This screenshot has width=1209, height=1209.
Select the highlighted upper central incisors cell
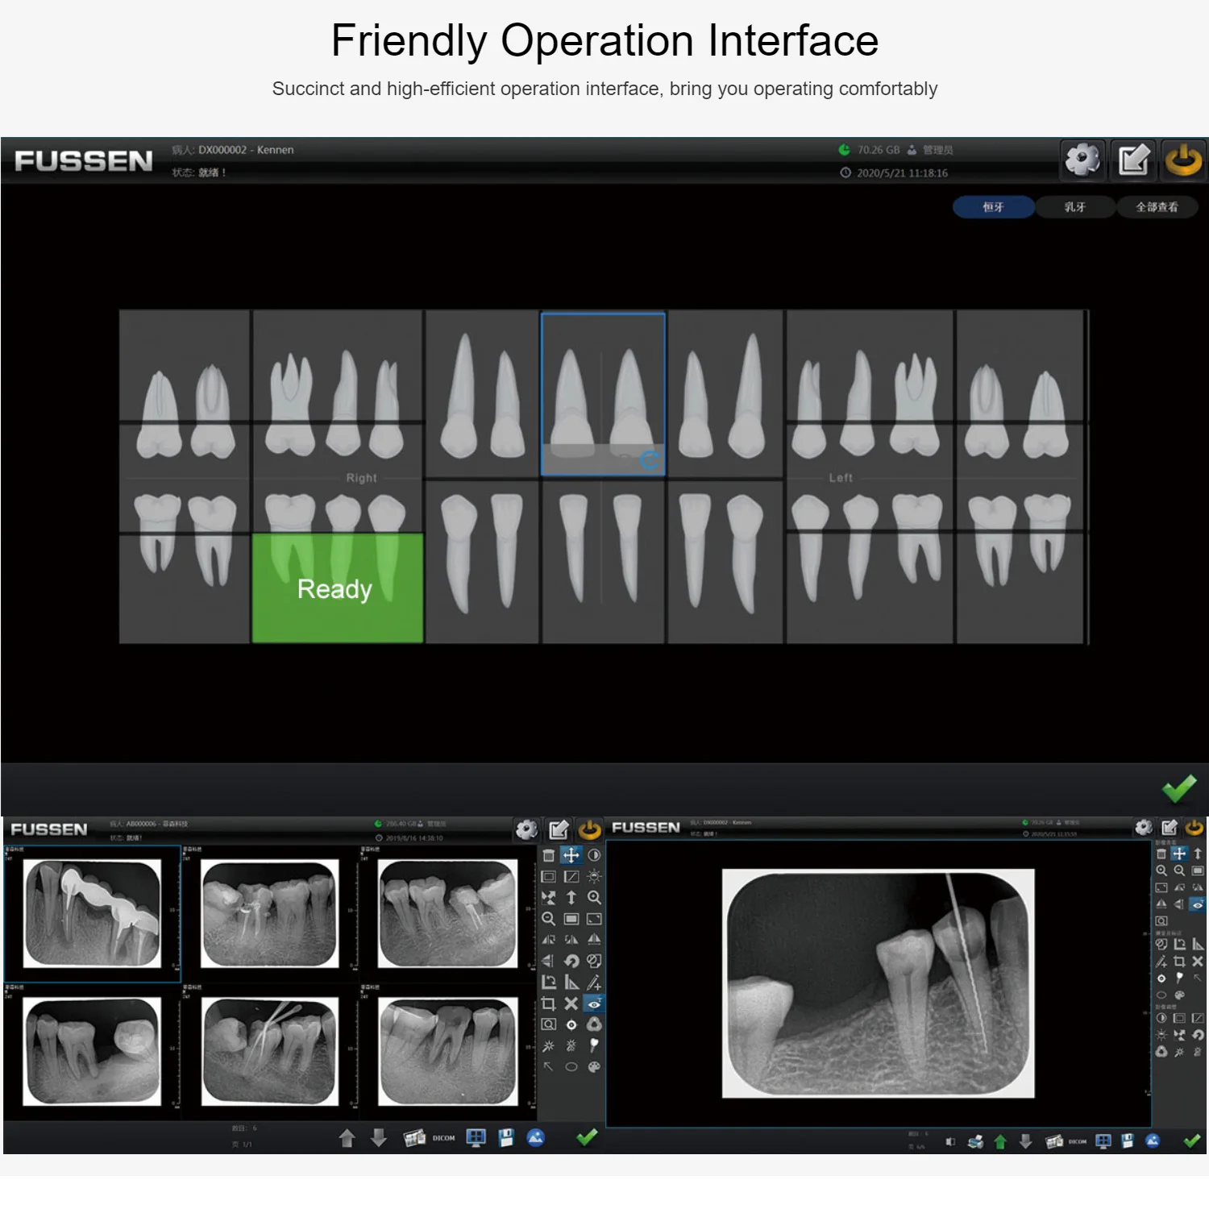point(603,394)
